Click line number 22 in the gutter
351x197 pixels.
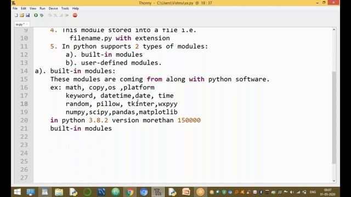pos(24,137)
